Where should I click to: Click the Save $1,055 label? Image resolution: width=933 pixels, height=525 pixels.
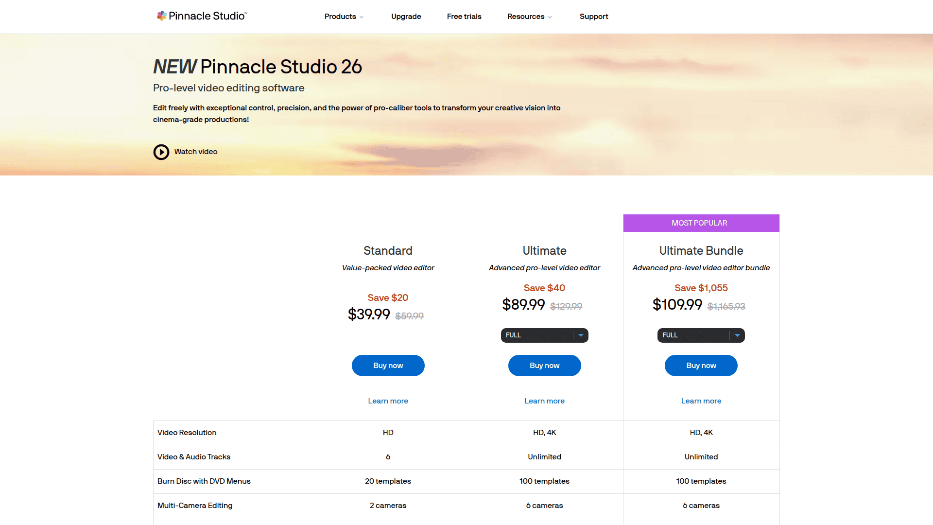coord(701,288)
